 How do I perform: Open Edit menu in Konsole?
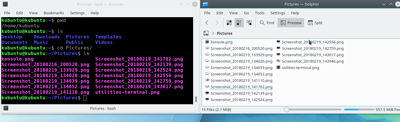(x=20, y=13)
